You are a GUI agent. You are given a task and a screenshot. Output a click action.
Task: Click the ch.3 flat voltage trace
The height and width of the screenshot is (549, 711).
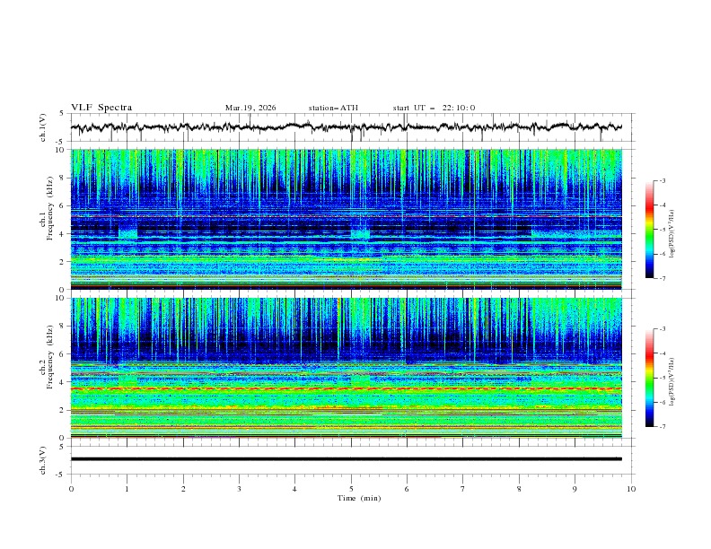point(346,459)
